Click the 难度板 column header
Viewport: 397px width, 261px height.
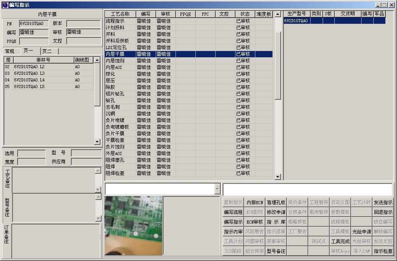click(264, 14)
